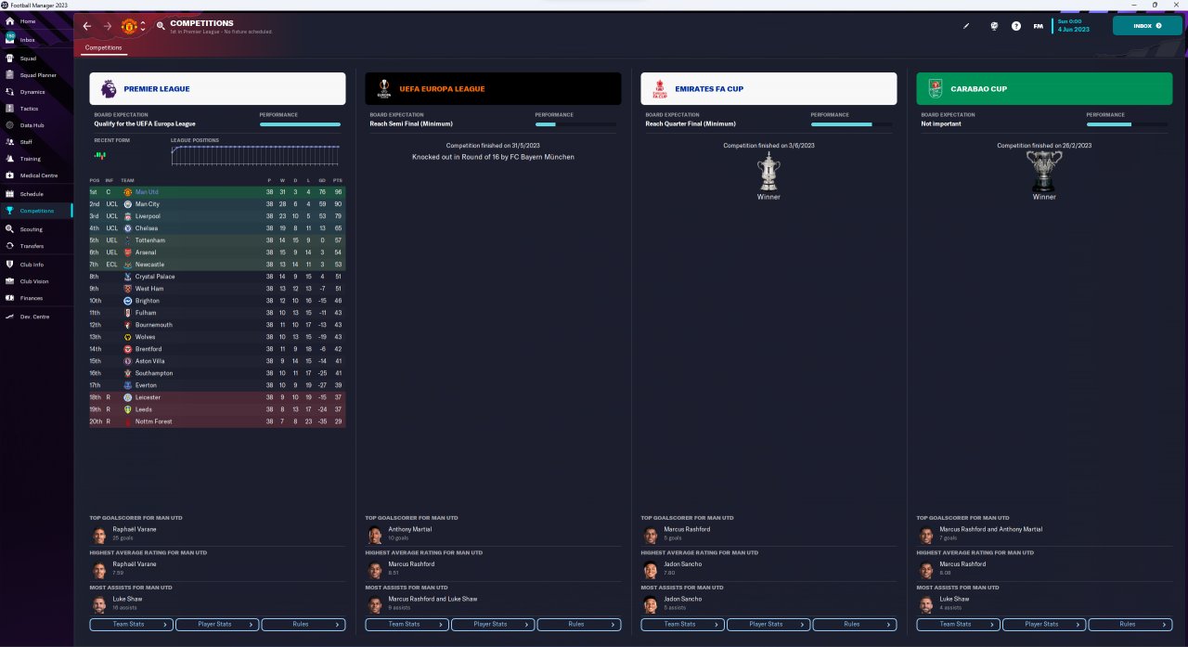Screen dimensions: 1188x647
Task: Open FA Cup Player Stats
Action: (768, 624)
